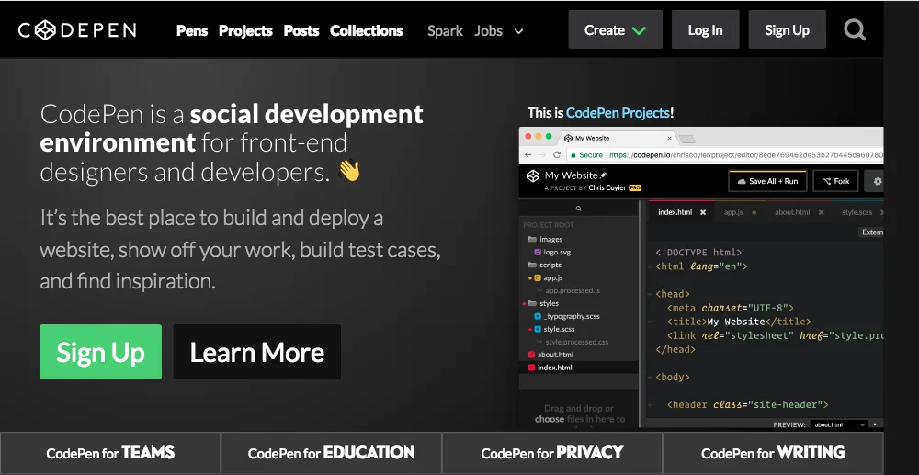Close the about.html editor tab
919x475 pixels.
tap(821, 212)
